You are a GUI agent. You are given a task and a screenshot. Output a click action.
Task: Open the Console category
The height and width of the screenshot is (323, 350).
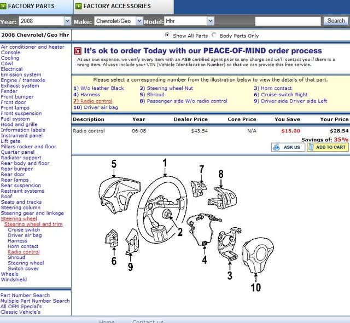[x=10, y=53]
